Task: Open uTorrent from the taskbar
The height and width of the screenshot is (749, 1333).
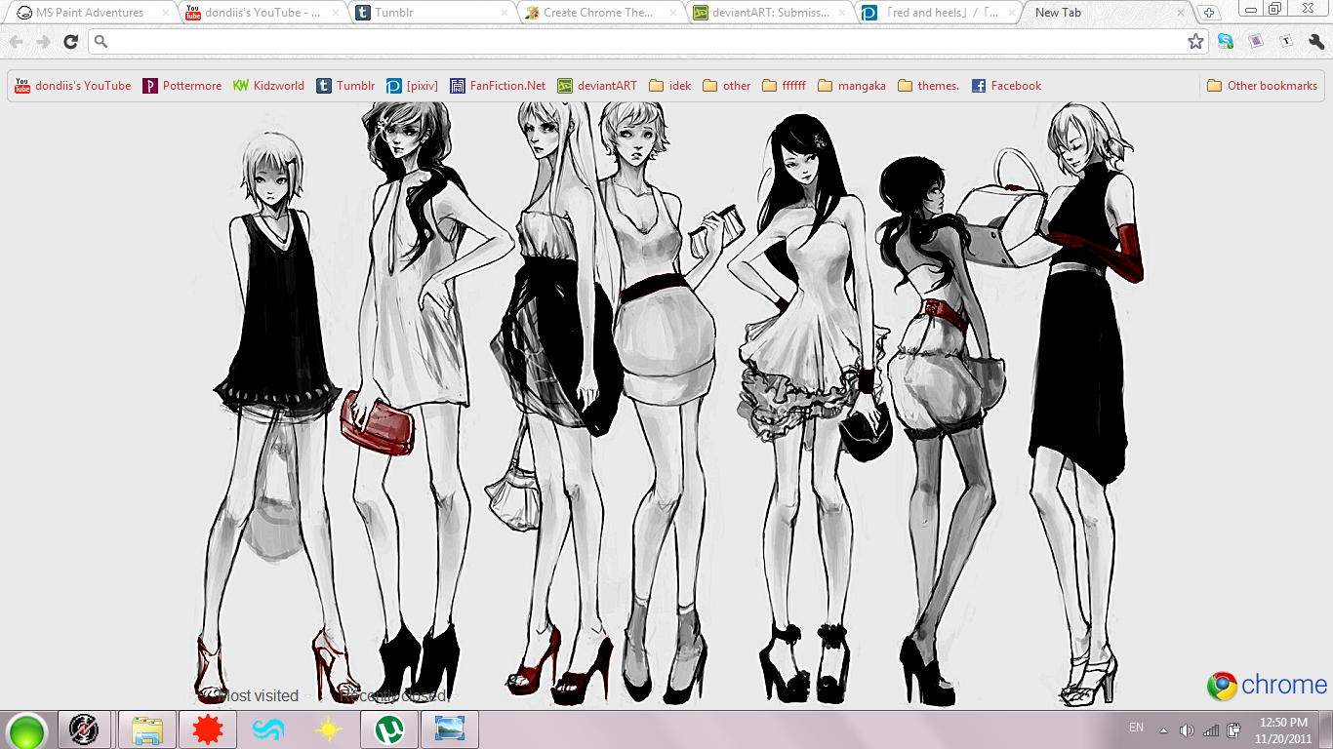Action: [x=389, y=729]
